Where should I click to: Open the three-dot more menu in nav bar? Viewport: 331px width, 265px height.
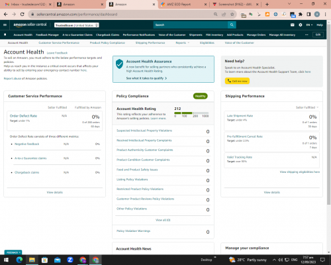pos(307,34)
